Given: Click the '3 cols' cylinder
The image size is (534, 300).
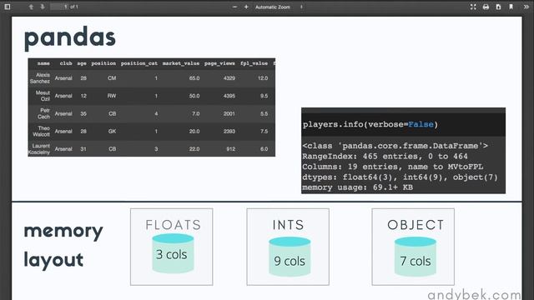Looking at the screenshot, I should tap(173, 253).
